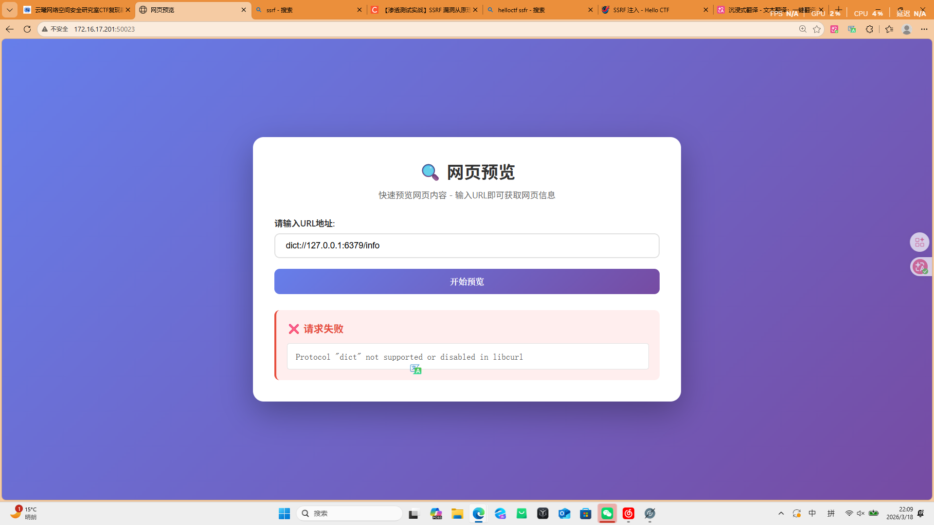Focus the URL input containing dict://127.0.0.1

(467, 245)
